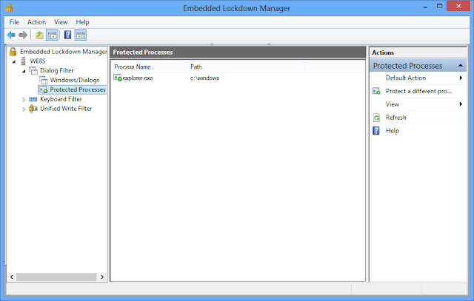Select the Embedded Lockdown Manager root node
The height and width of the screenshot is (301, 474).
coord(63,52)
